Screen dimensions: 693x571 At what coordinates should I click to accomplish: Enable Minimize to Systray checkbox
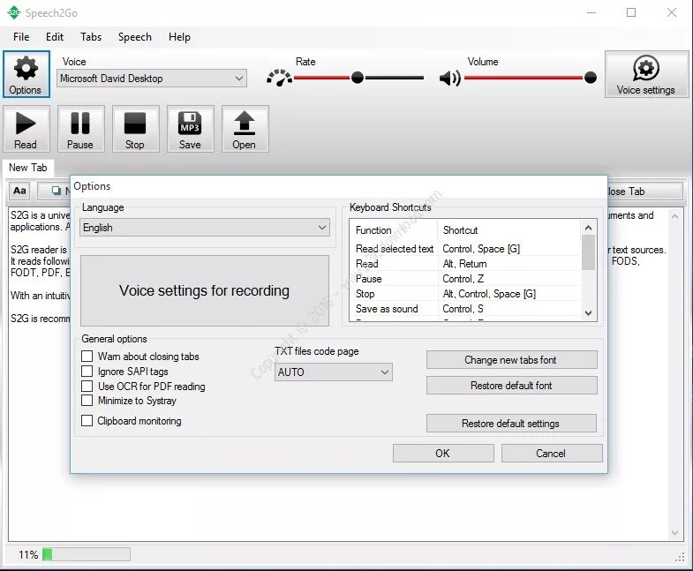87,401
